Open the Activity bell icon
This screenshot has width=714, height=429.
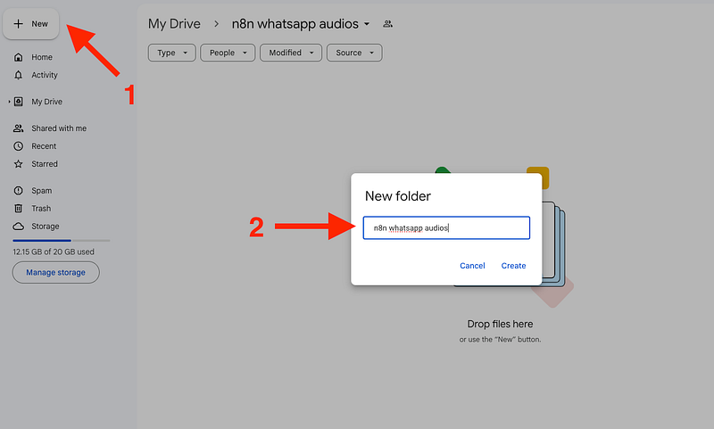(x=19, y=75)
